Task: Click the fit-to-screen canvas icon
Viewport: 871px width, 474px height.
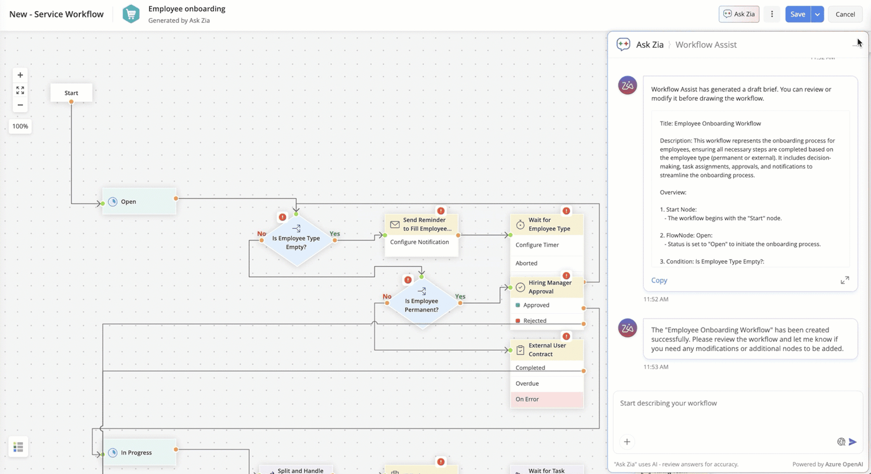Action: pyautogui.click(x=20, y=90)
